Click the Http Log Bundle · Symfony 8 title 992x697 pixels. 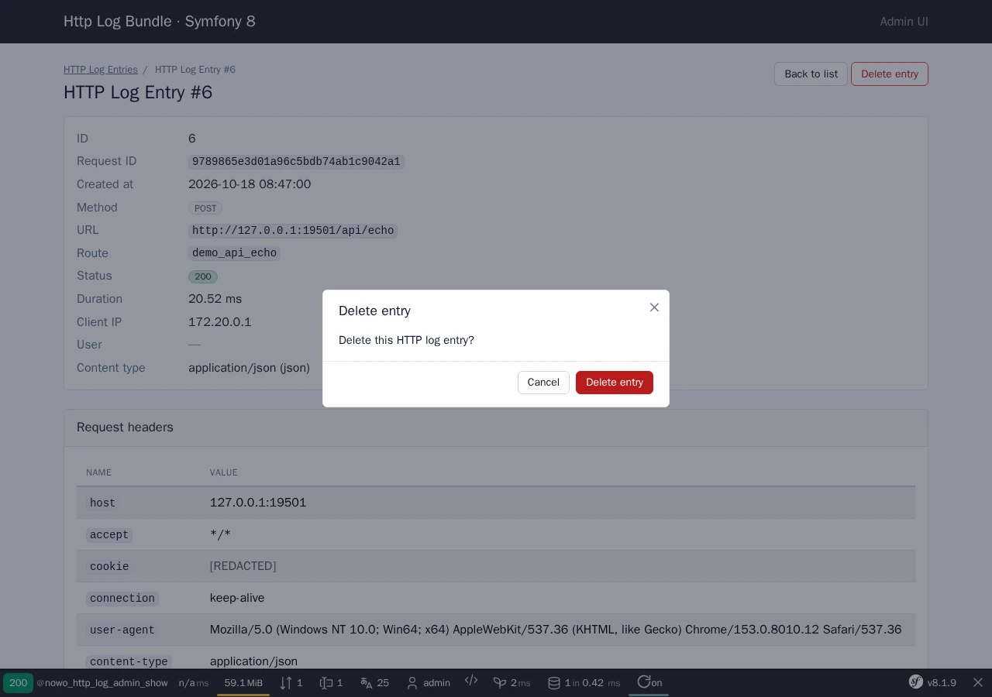coord(160,22)
